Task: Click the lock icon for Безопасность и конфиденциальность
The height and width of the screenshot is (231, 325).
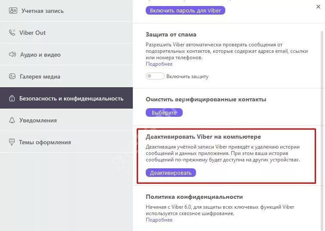Action: click(12, 98)
